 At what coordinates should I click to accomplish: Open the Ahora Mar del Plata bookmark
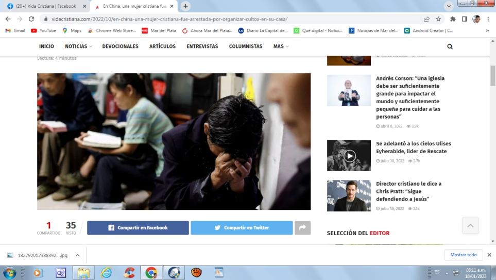207,31
